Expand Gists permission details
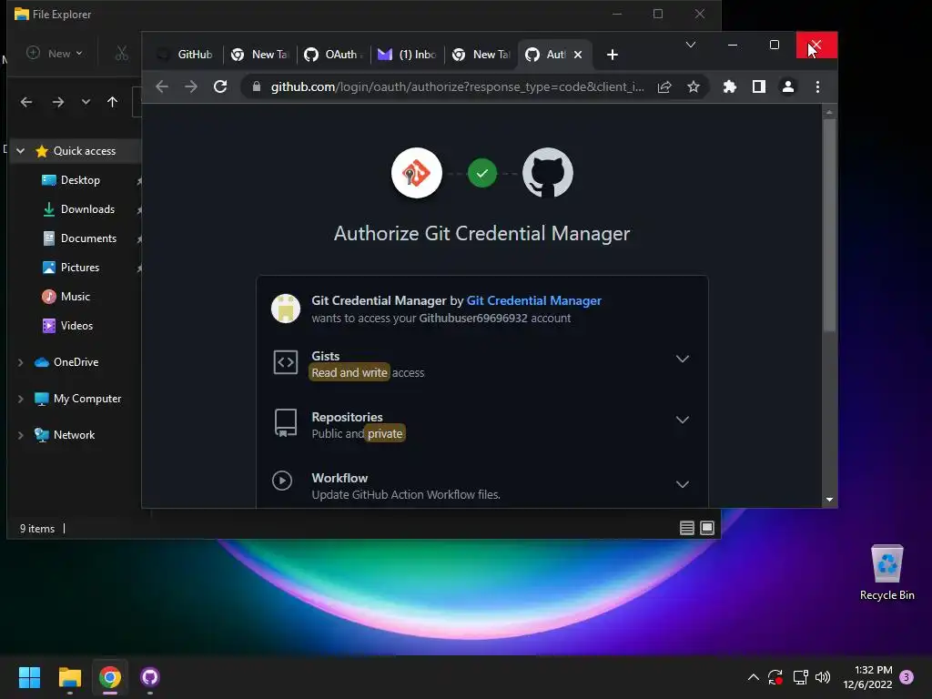 (x=683, y=359)
